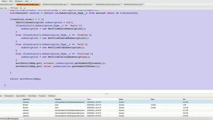
Task: Close the NetflixAccountController.apxc tab
Action: (x=40, y=4)
